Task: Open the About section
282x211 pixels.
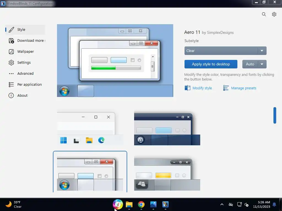Action: pos(25,95)
